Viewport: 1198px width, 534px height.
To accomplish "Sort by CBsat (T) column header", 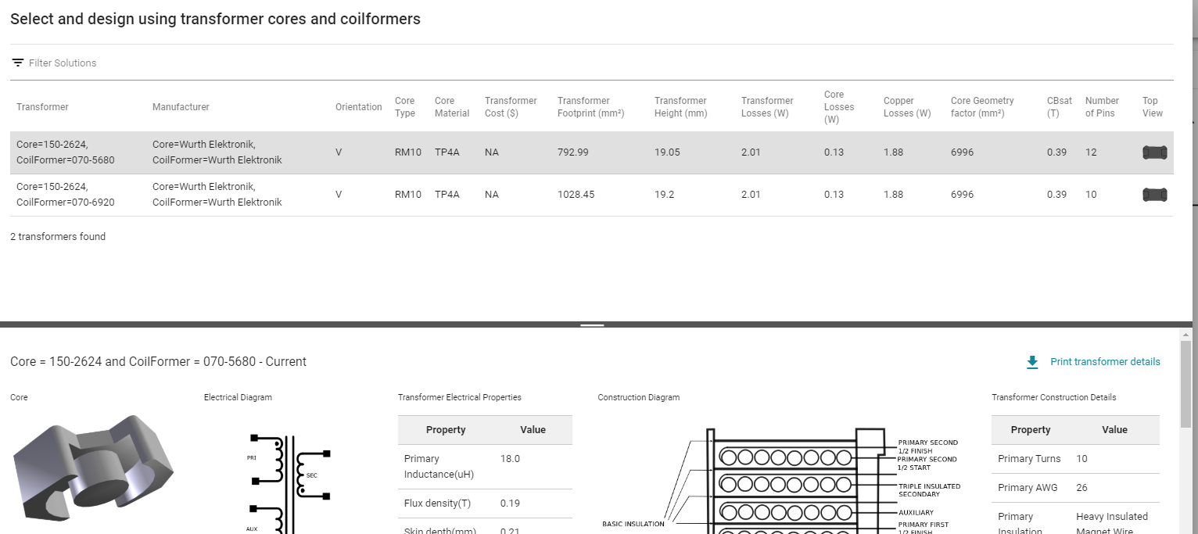I will coord(1060,107).
